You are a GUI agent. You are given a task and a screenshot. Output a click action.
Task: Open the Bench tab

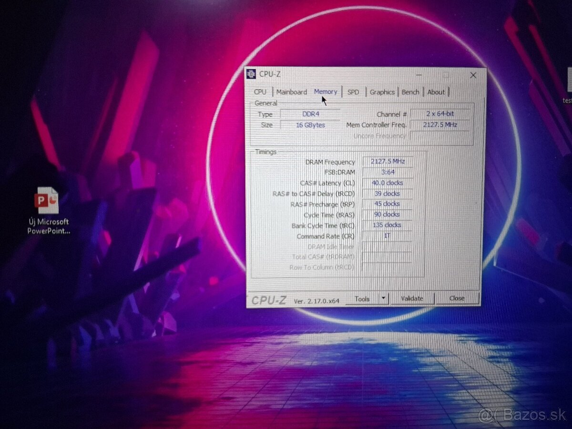tap(410, 92)
